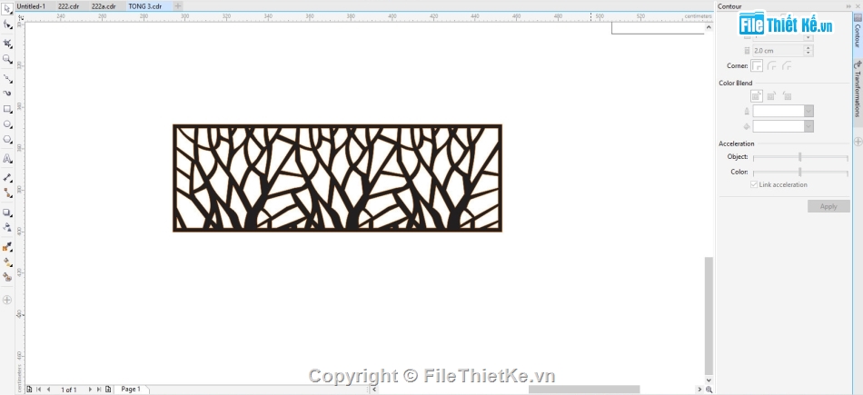The image size is (863, 395).
Task: Open contour steps dropdown arrow
Action: click(x=808, y=37)
